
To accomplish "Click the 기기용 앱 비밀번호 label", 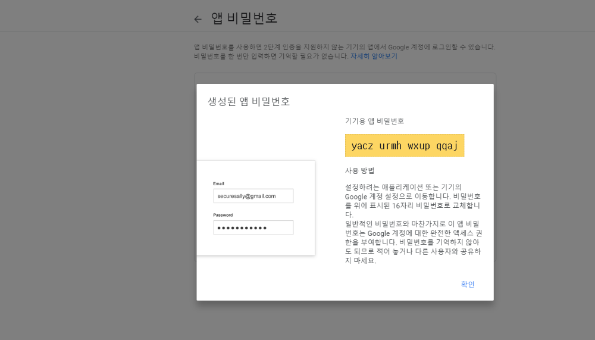I will pos(374,121).
